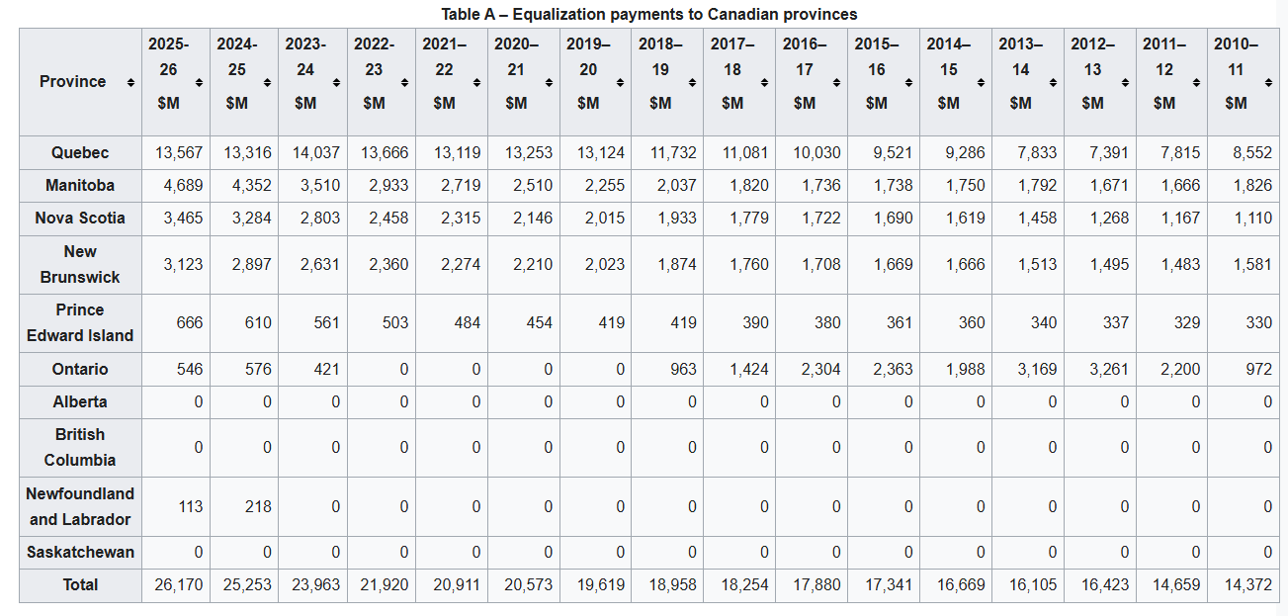The width and height of the screenshot is (1288, 616).
Task: Sort by 2016–17 column arrows
Action: pyautogui.click(x=836, y=82)
